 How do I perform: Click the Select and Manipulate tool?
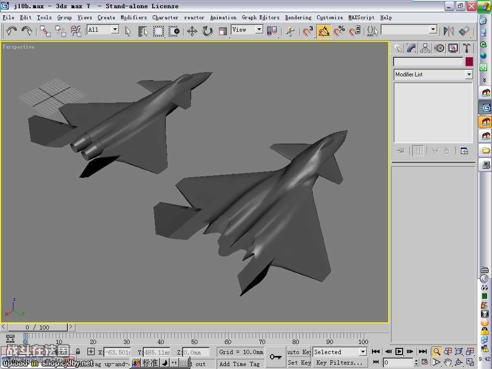[290, 31]
